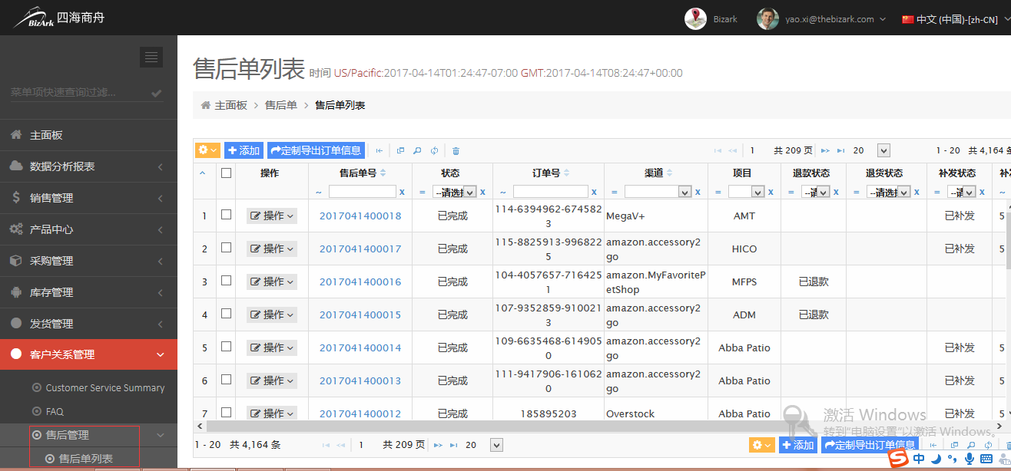The image size is (1011, 471).
Task: Clear the 状态 filter with its x
Action: click(482, 192)
